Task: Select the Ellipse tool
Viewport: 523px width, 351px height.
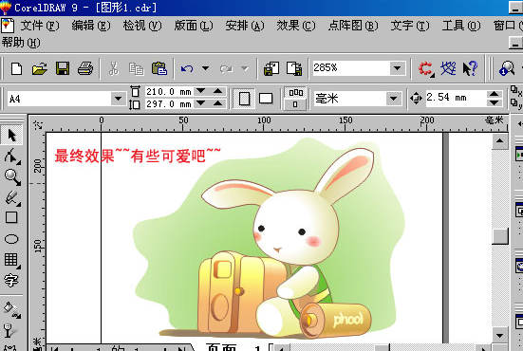Action: coord(11,239)
